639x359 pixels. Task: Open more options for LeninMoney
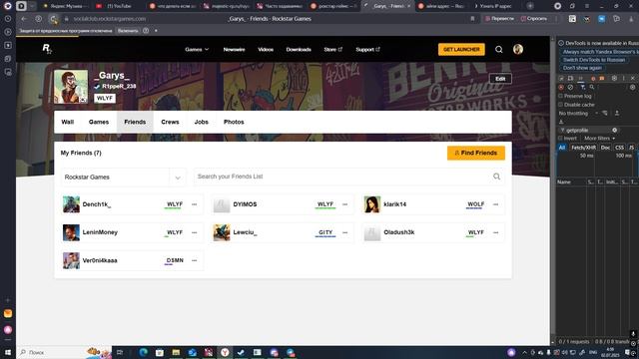pos(195,232)
